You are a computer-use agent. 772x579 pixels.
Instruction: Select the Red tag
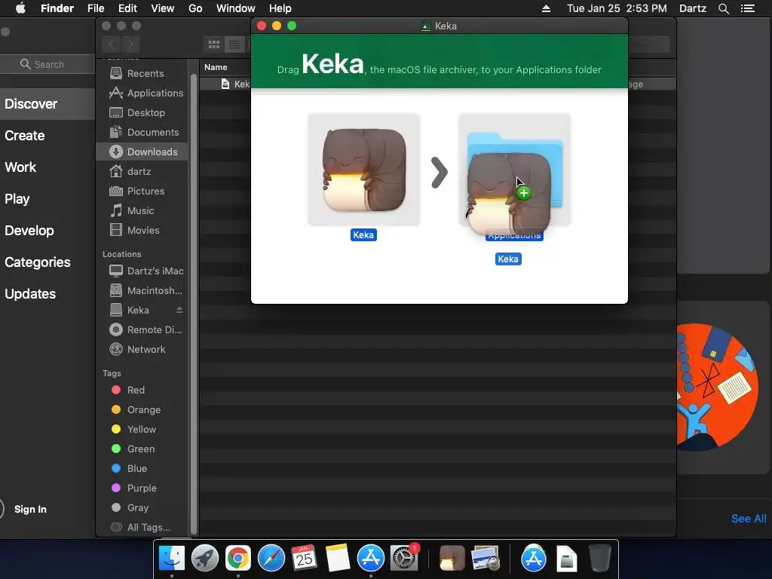point(128,390)
